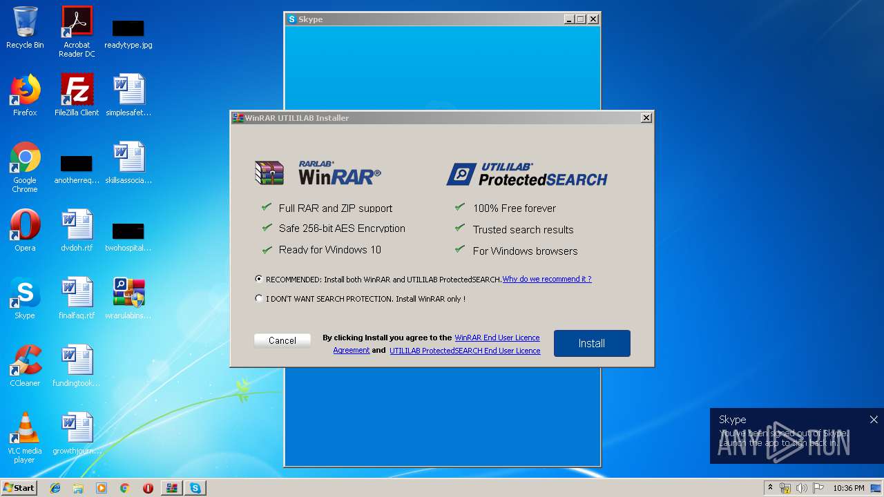
Task: Click 'Ready for Windows 10' text
Action: click(330, 250)
